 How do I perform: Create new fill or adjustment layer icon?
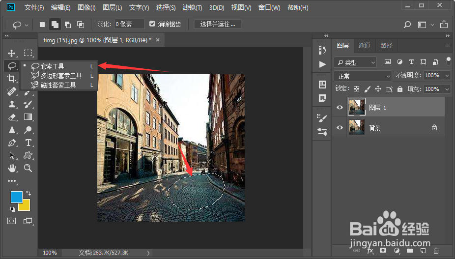point(397,250)
